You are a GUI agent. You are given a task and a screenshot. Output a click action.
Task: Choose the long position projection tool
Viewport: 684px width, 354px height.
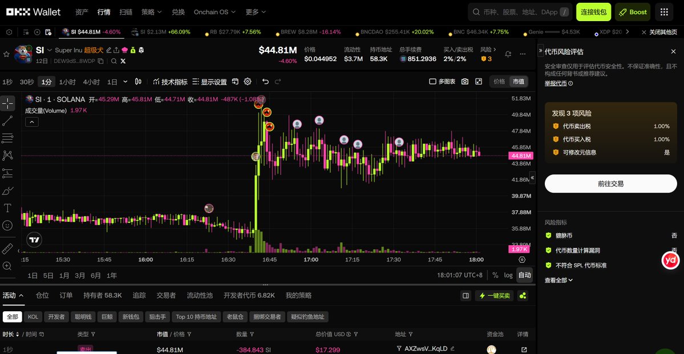pyautogui.click(x=7, y=173)
